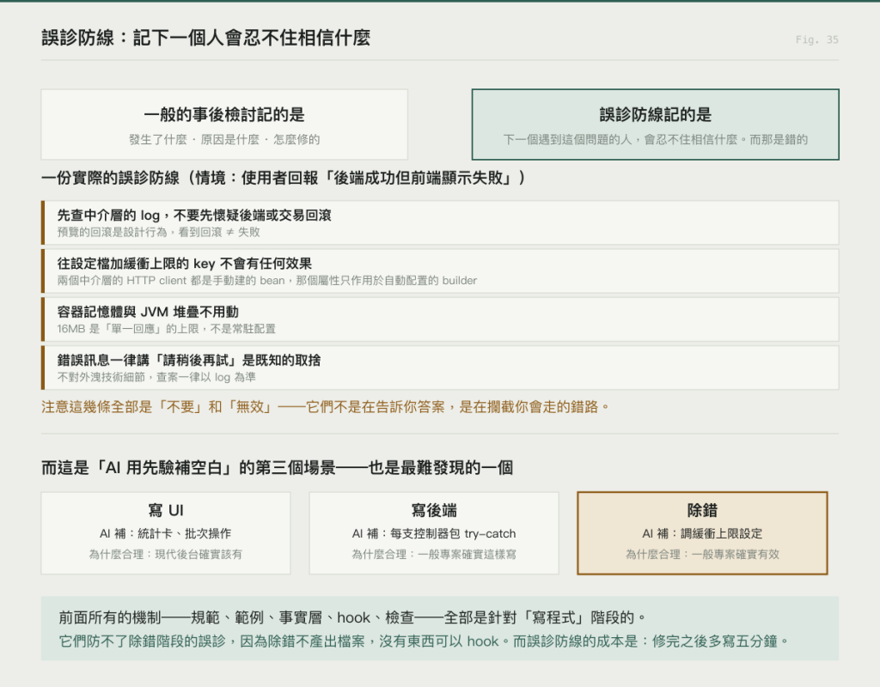Click text 為什麼合理：一般專案確實這樣寫
880x687 pixels.
point(434,554)
